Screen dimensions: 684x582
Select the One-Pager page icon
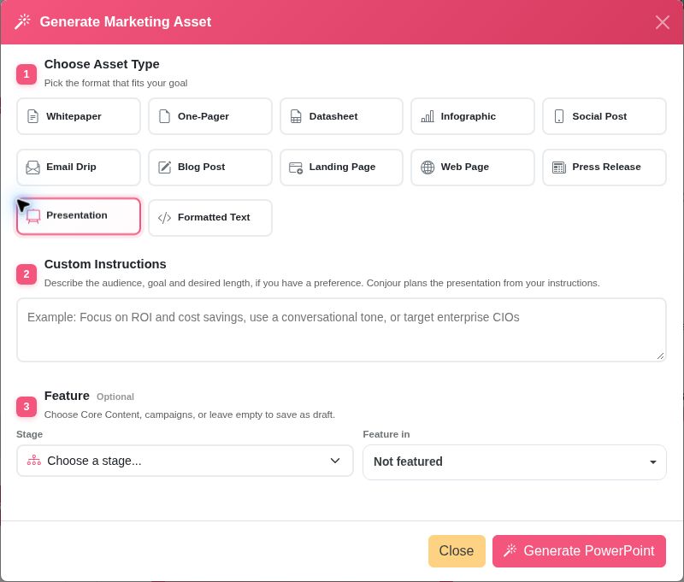pyautogui.click(x=164, y=116)
